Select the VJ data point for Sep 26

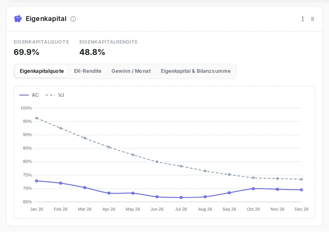(229, 174)
